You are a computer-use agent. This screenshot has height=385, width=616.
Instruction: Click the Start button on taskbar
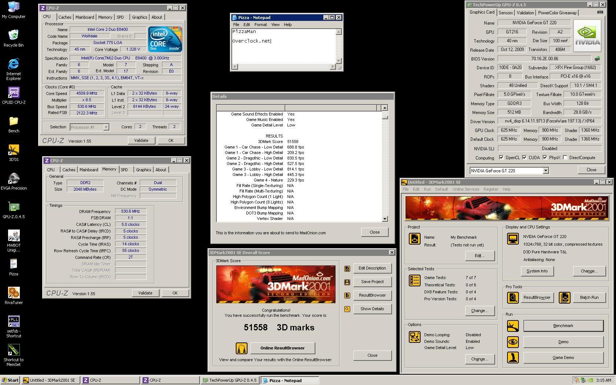point(11,380)
